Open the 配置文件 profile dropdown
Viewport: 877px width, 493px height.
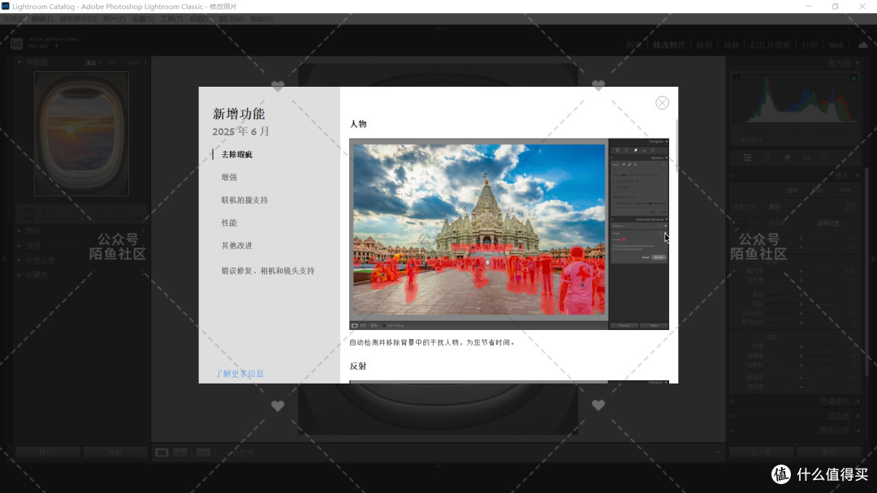pos(777,207)
